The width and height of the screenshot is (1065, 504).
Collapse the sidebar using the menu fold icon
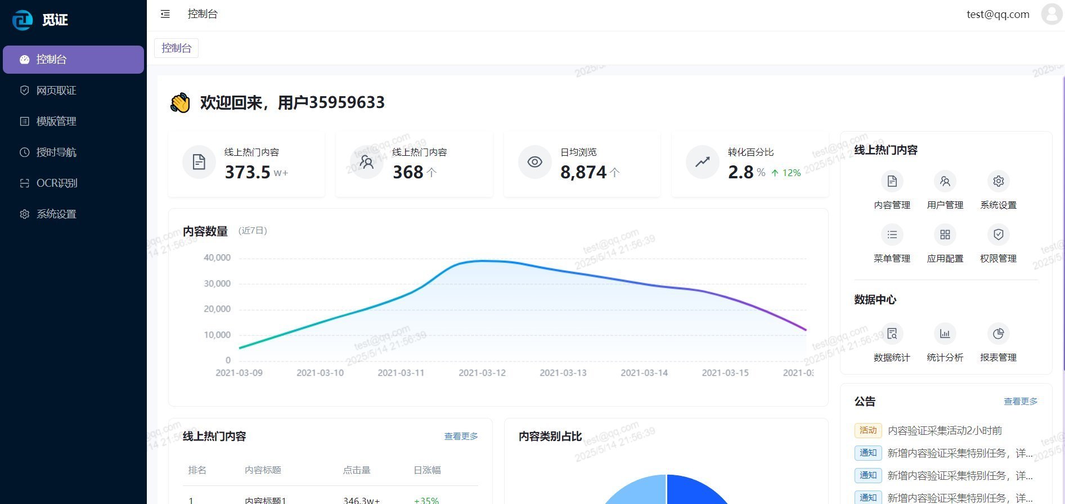tap(165, 14)
